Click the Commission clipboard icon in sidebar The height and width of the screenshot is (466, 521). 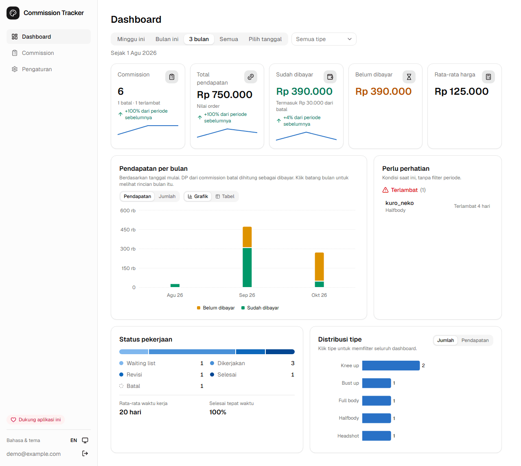pos(15,53)
